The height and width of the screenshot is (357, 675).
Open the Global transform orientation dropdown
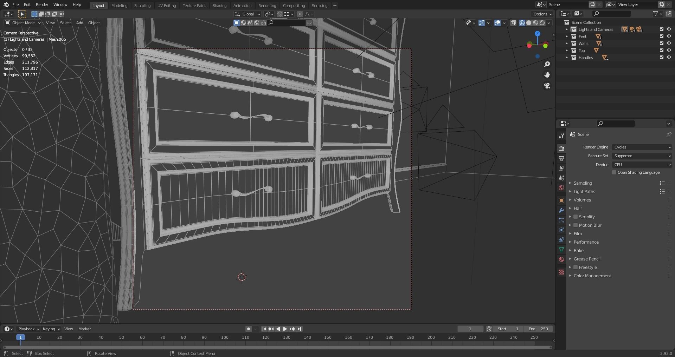point(248,14)
